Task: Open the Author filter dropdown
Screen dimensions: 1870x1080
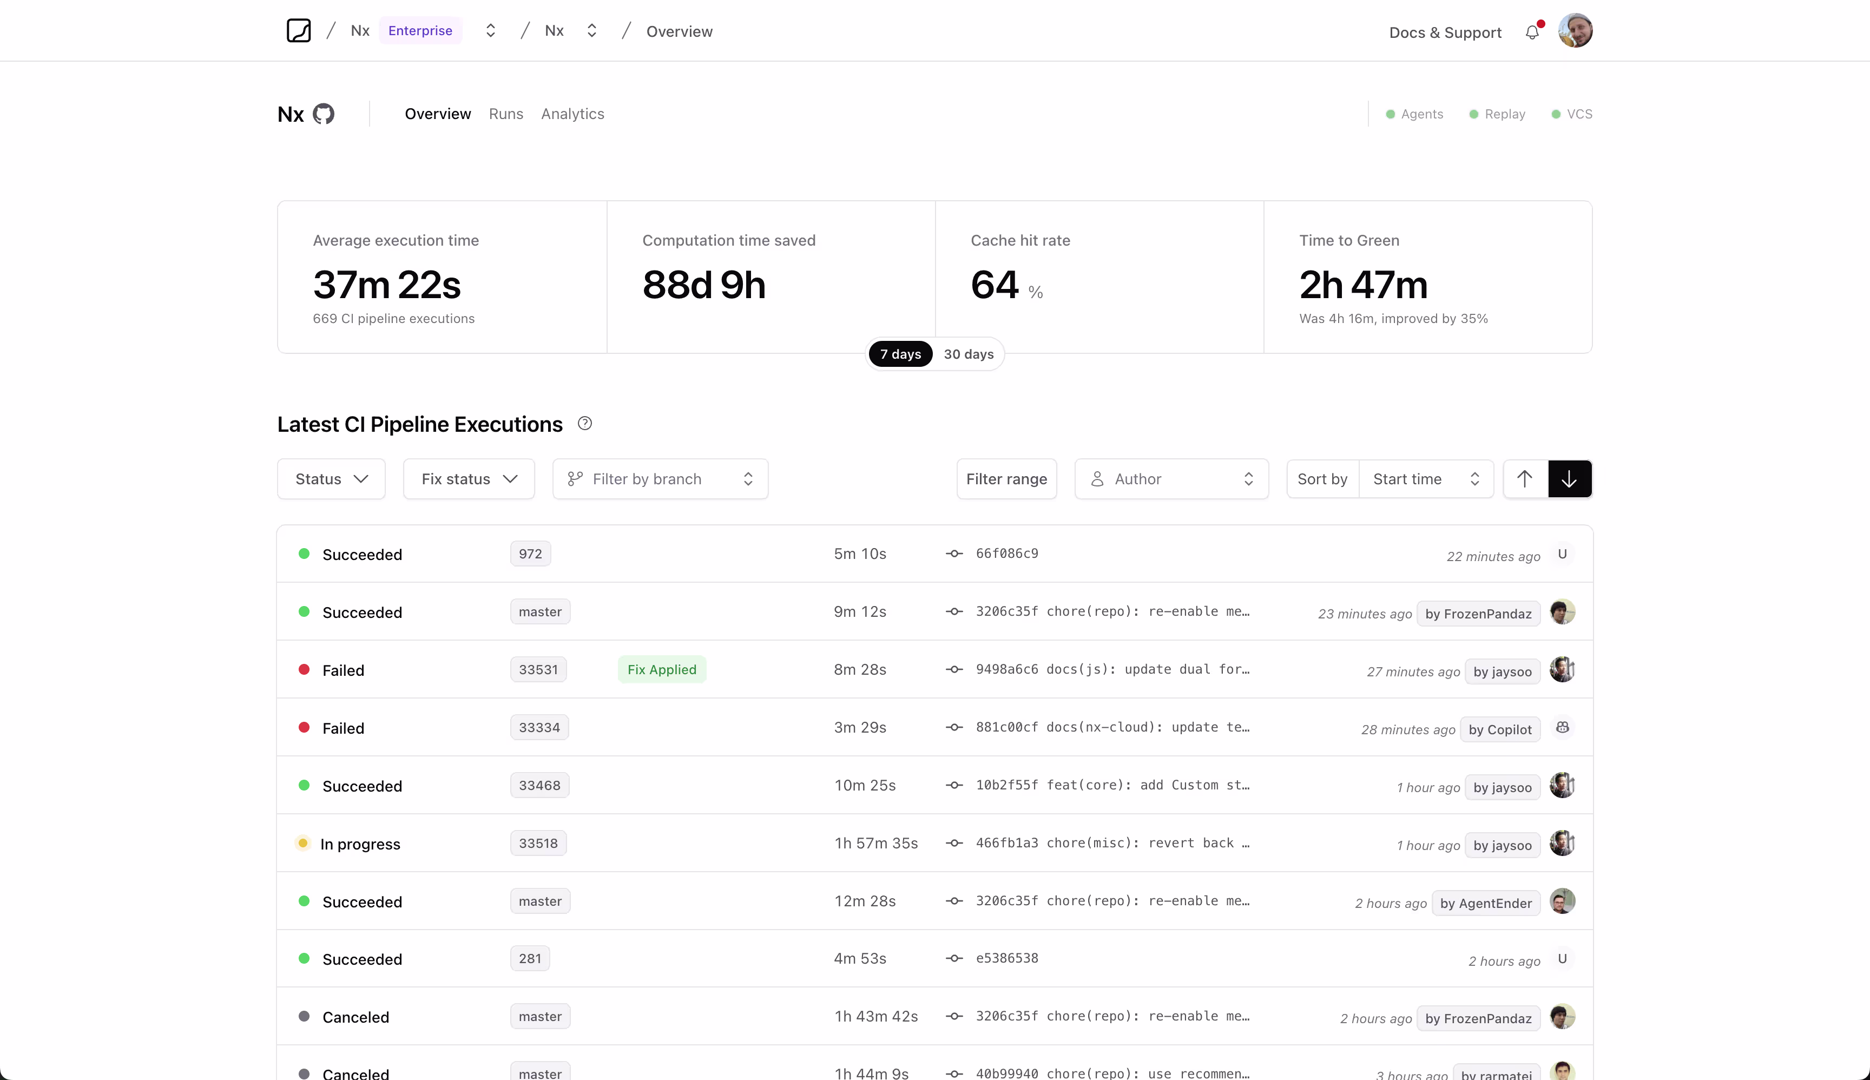Action: tap(1171, 478)
